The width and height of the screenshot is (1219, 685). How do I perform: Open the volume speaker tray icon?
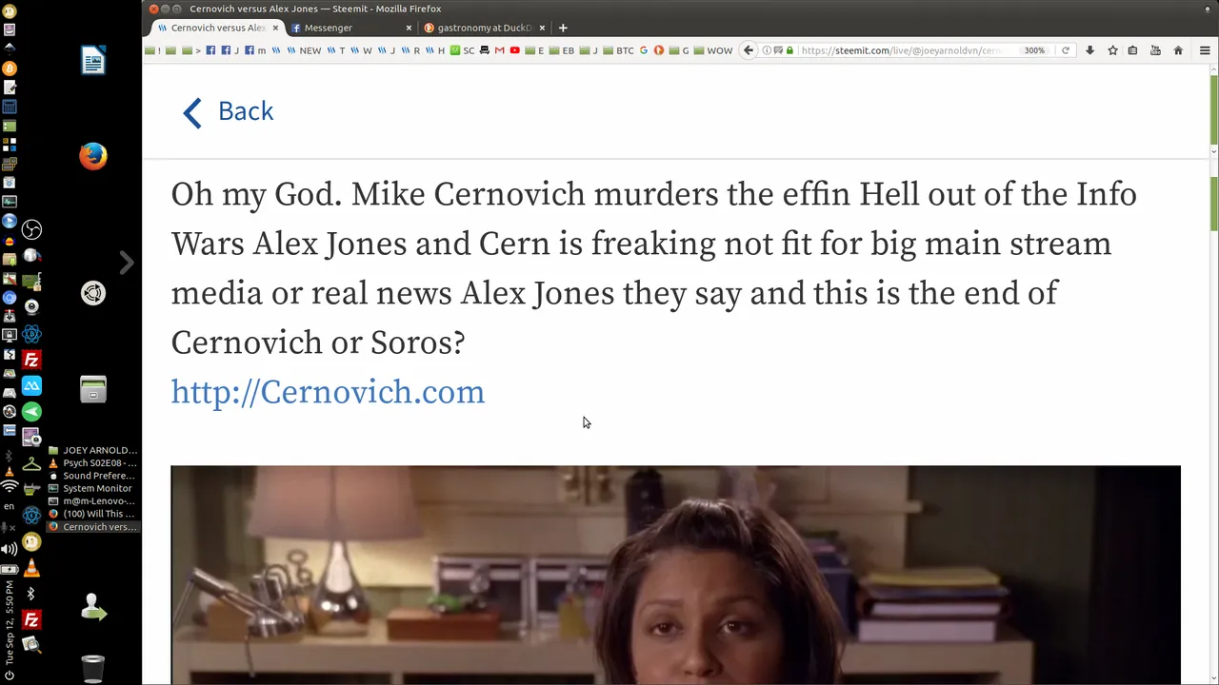click(x=10, y=549)
